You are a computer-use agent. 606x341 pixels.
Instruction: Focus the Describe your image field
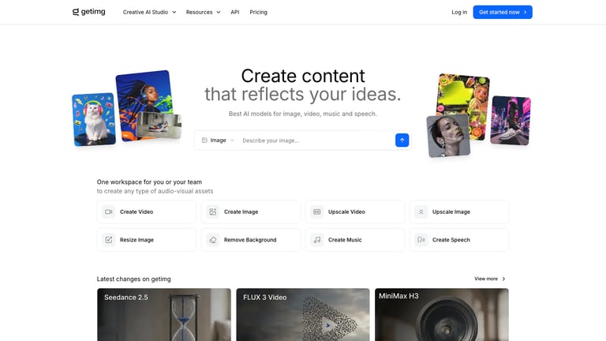point(316,141)
